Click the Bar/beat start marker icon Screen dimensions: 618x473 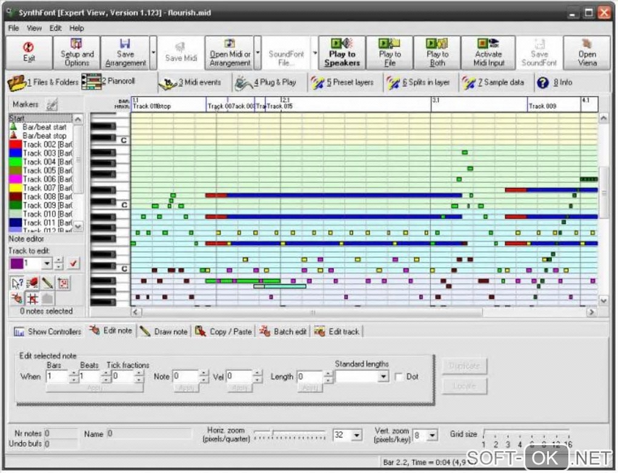14,127
